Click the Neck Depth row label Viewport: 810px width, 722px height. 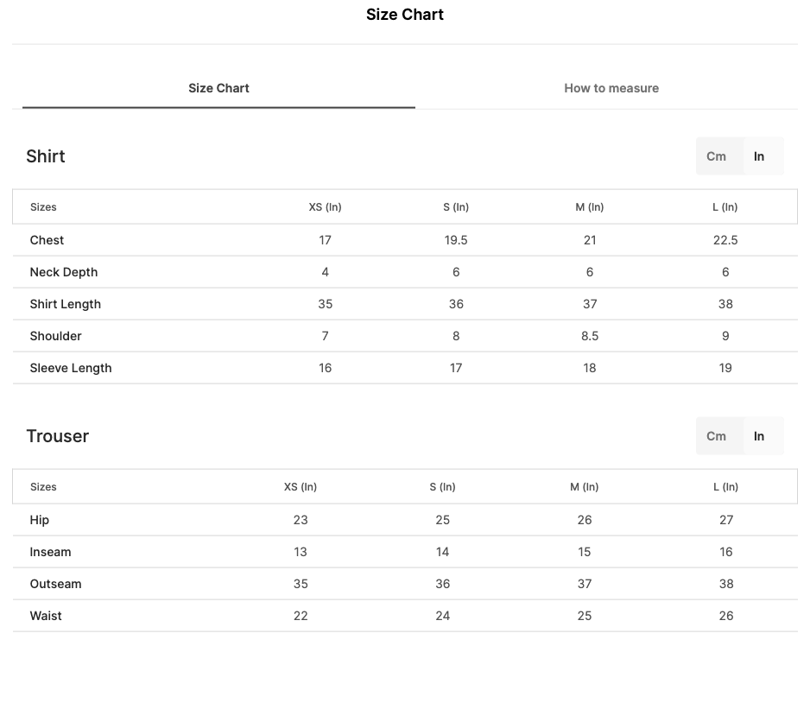coord(64,272)
